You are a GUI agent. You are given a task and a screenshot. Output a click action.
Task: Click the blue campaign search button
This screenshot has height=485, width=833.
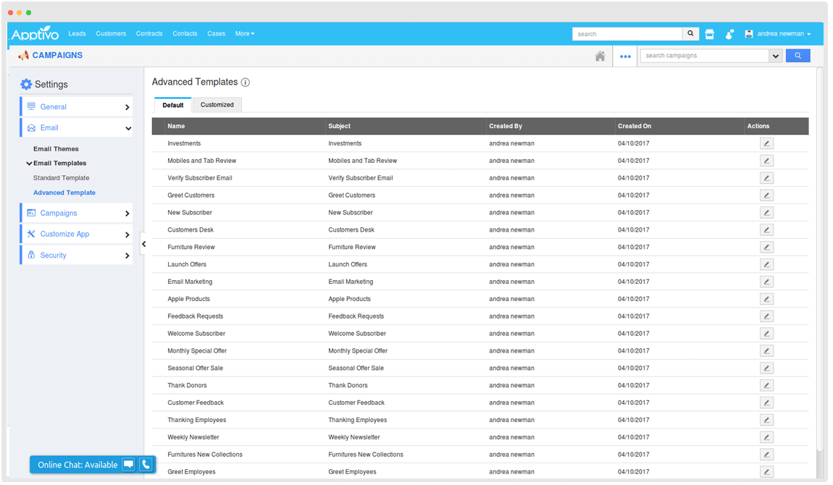[798, 56]
